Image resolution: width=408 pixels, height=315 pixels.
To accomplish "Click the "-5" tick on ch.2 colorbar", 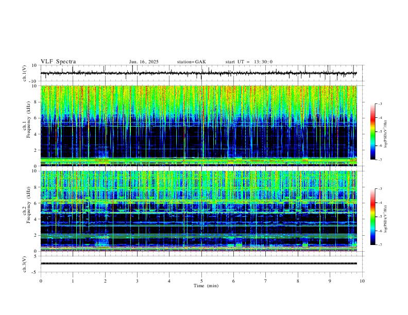I will 380,217.
